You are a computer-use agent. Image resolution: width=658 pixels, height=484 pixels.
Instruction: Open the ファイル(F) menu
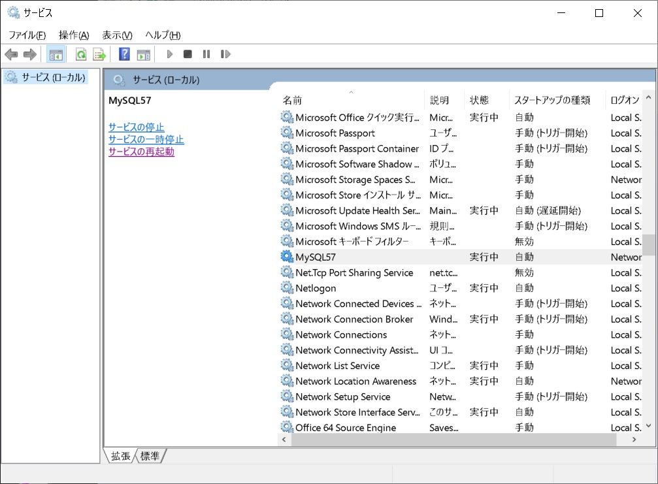click(x=27, y=35)
